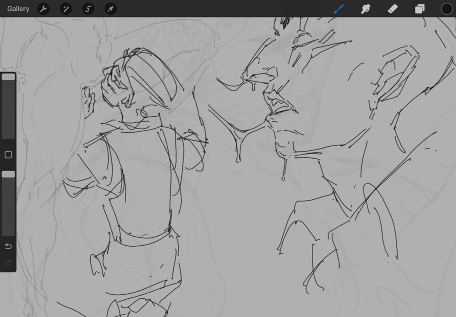Open layer options through the Layers icon
The image size is (456, 317).
click(420, 9)
